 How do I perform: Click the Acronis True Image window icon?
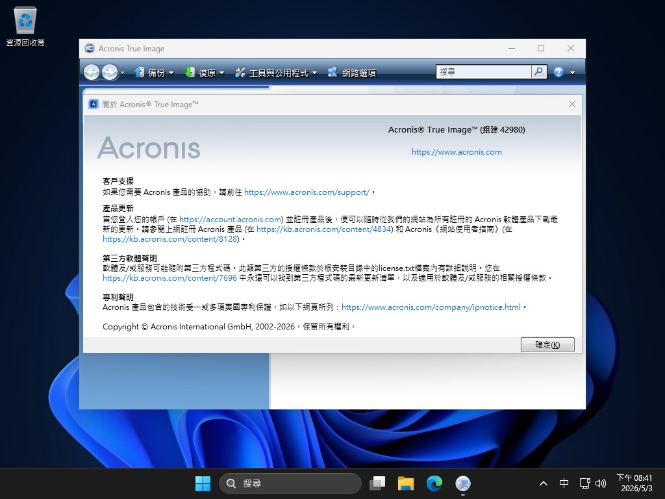coord(90,48)
